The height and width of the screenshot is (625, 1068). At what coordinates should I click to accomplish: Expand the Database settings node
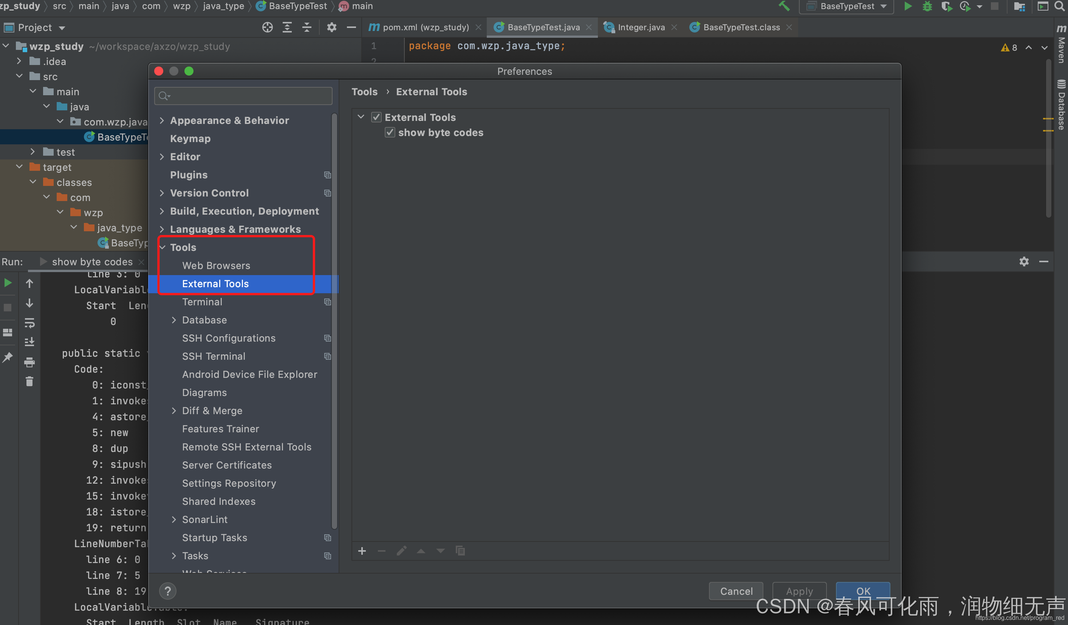174,320
